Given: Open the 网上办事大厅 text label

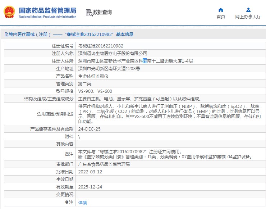Looking at the screenshot, I should click(x=248, y=17).
